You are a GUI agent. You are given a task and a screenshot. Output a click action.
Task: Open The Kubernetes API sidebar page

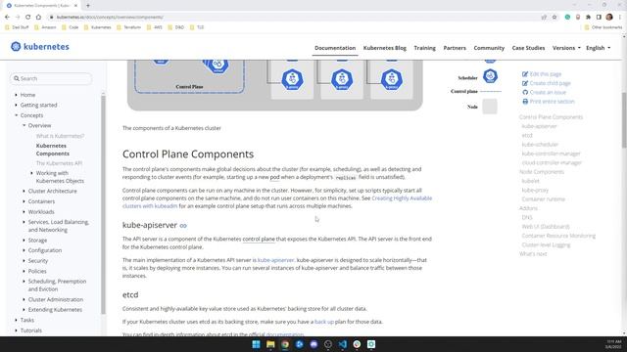click(59, 163)
